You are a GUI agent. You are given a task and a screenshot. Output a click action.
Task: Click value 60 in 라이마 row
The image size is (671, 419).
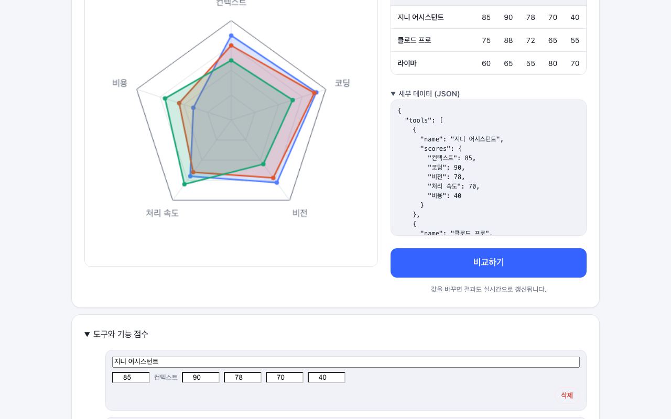pyautogui.click(x=486, y=63)
